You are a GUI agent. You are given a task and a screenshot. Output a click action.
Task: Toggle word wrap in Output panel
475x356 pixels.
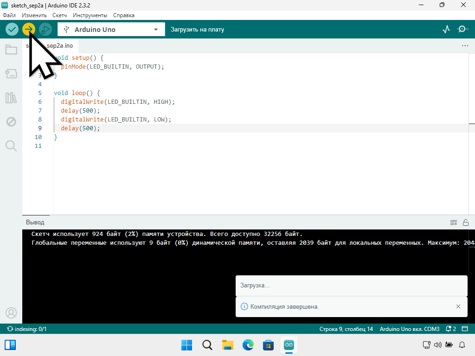click(x=454, y=223)
